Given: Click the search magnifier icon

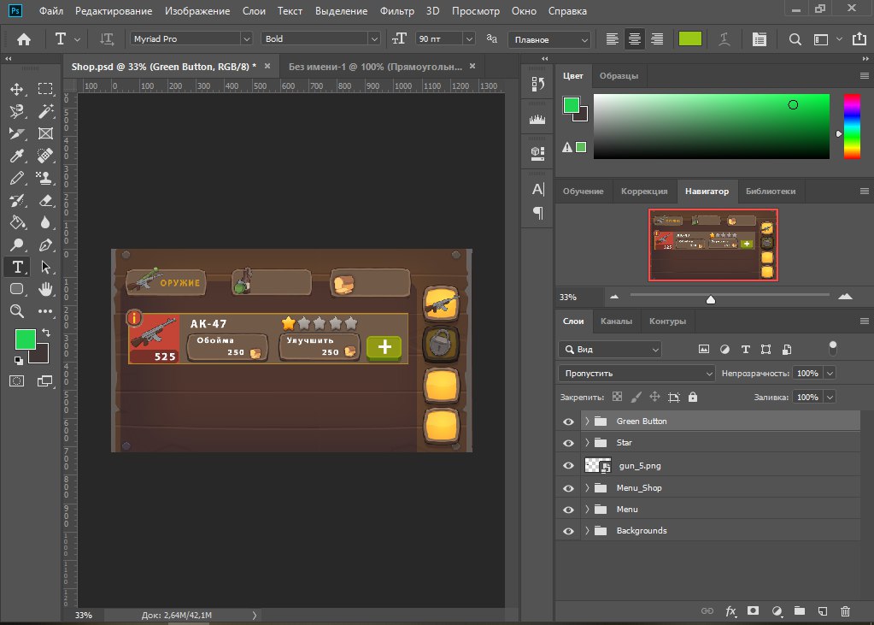Looking at the screenshot, I should coord(795,39).
